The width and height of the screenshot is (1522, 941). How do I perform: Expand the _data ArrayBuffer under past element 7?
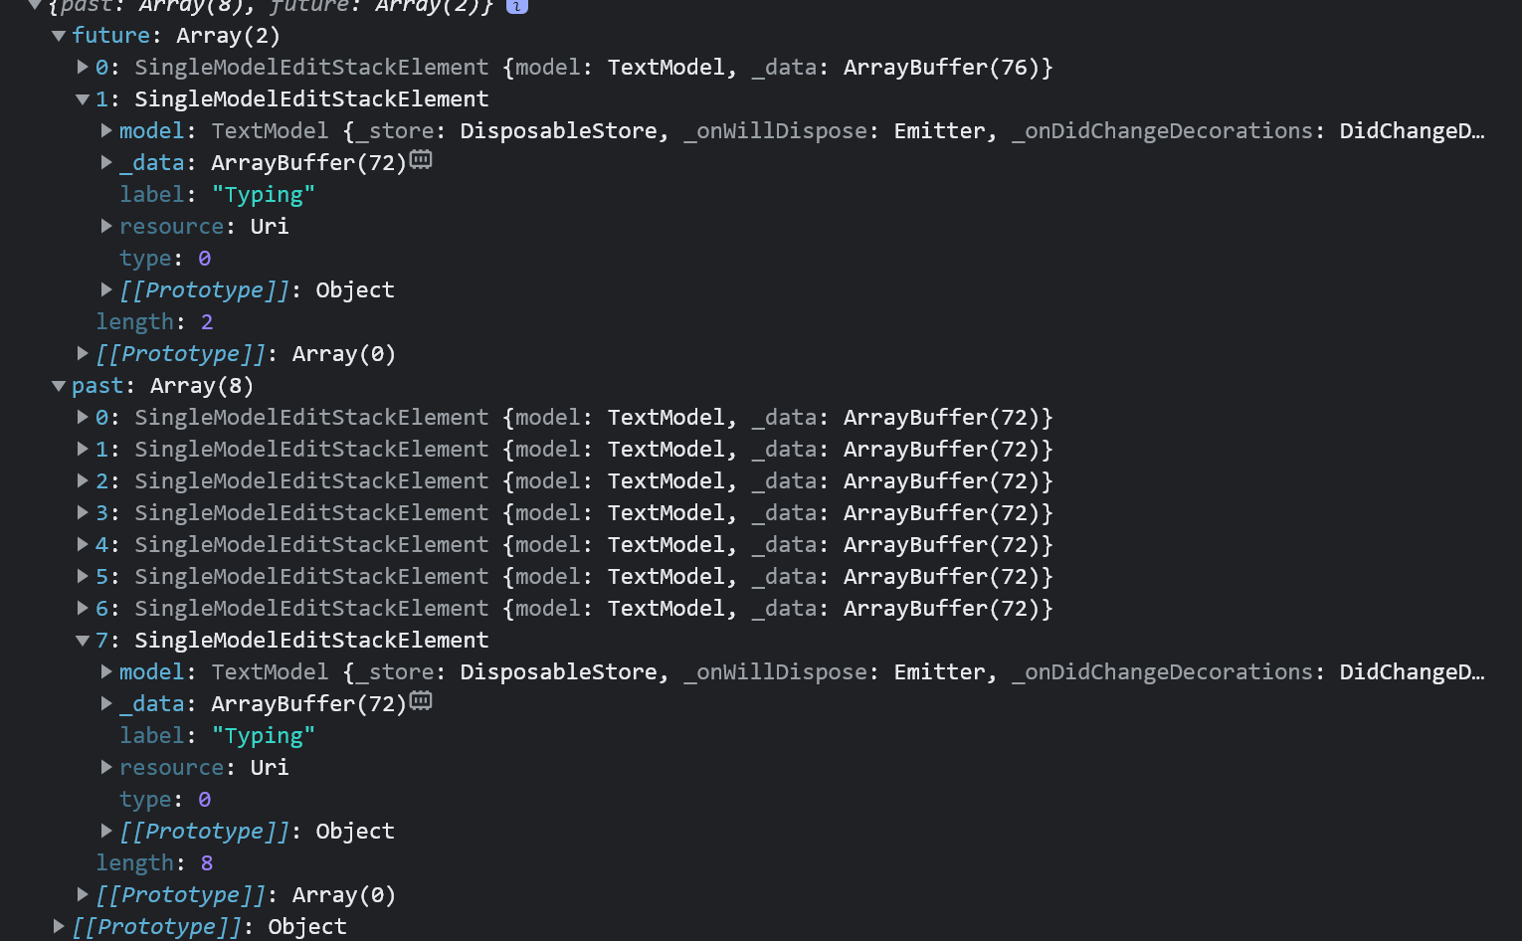point(106,703)
